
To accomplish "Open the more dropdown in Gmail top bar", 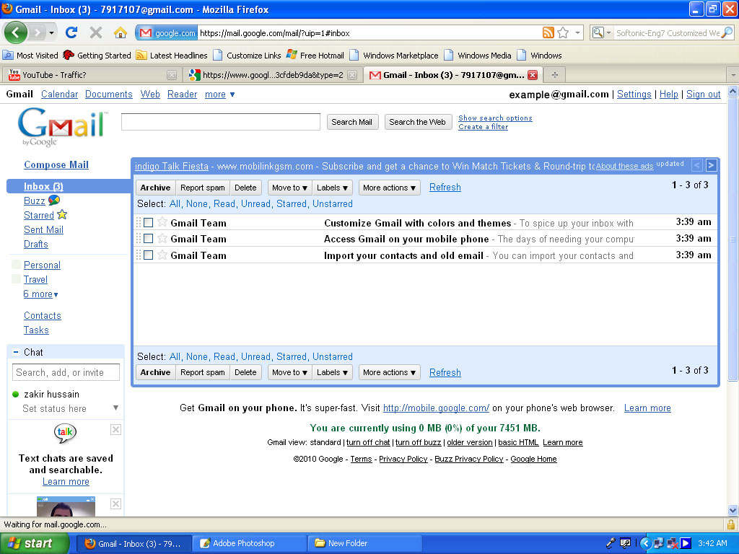I will pos(219,94).
